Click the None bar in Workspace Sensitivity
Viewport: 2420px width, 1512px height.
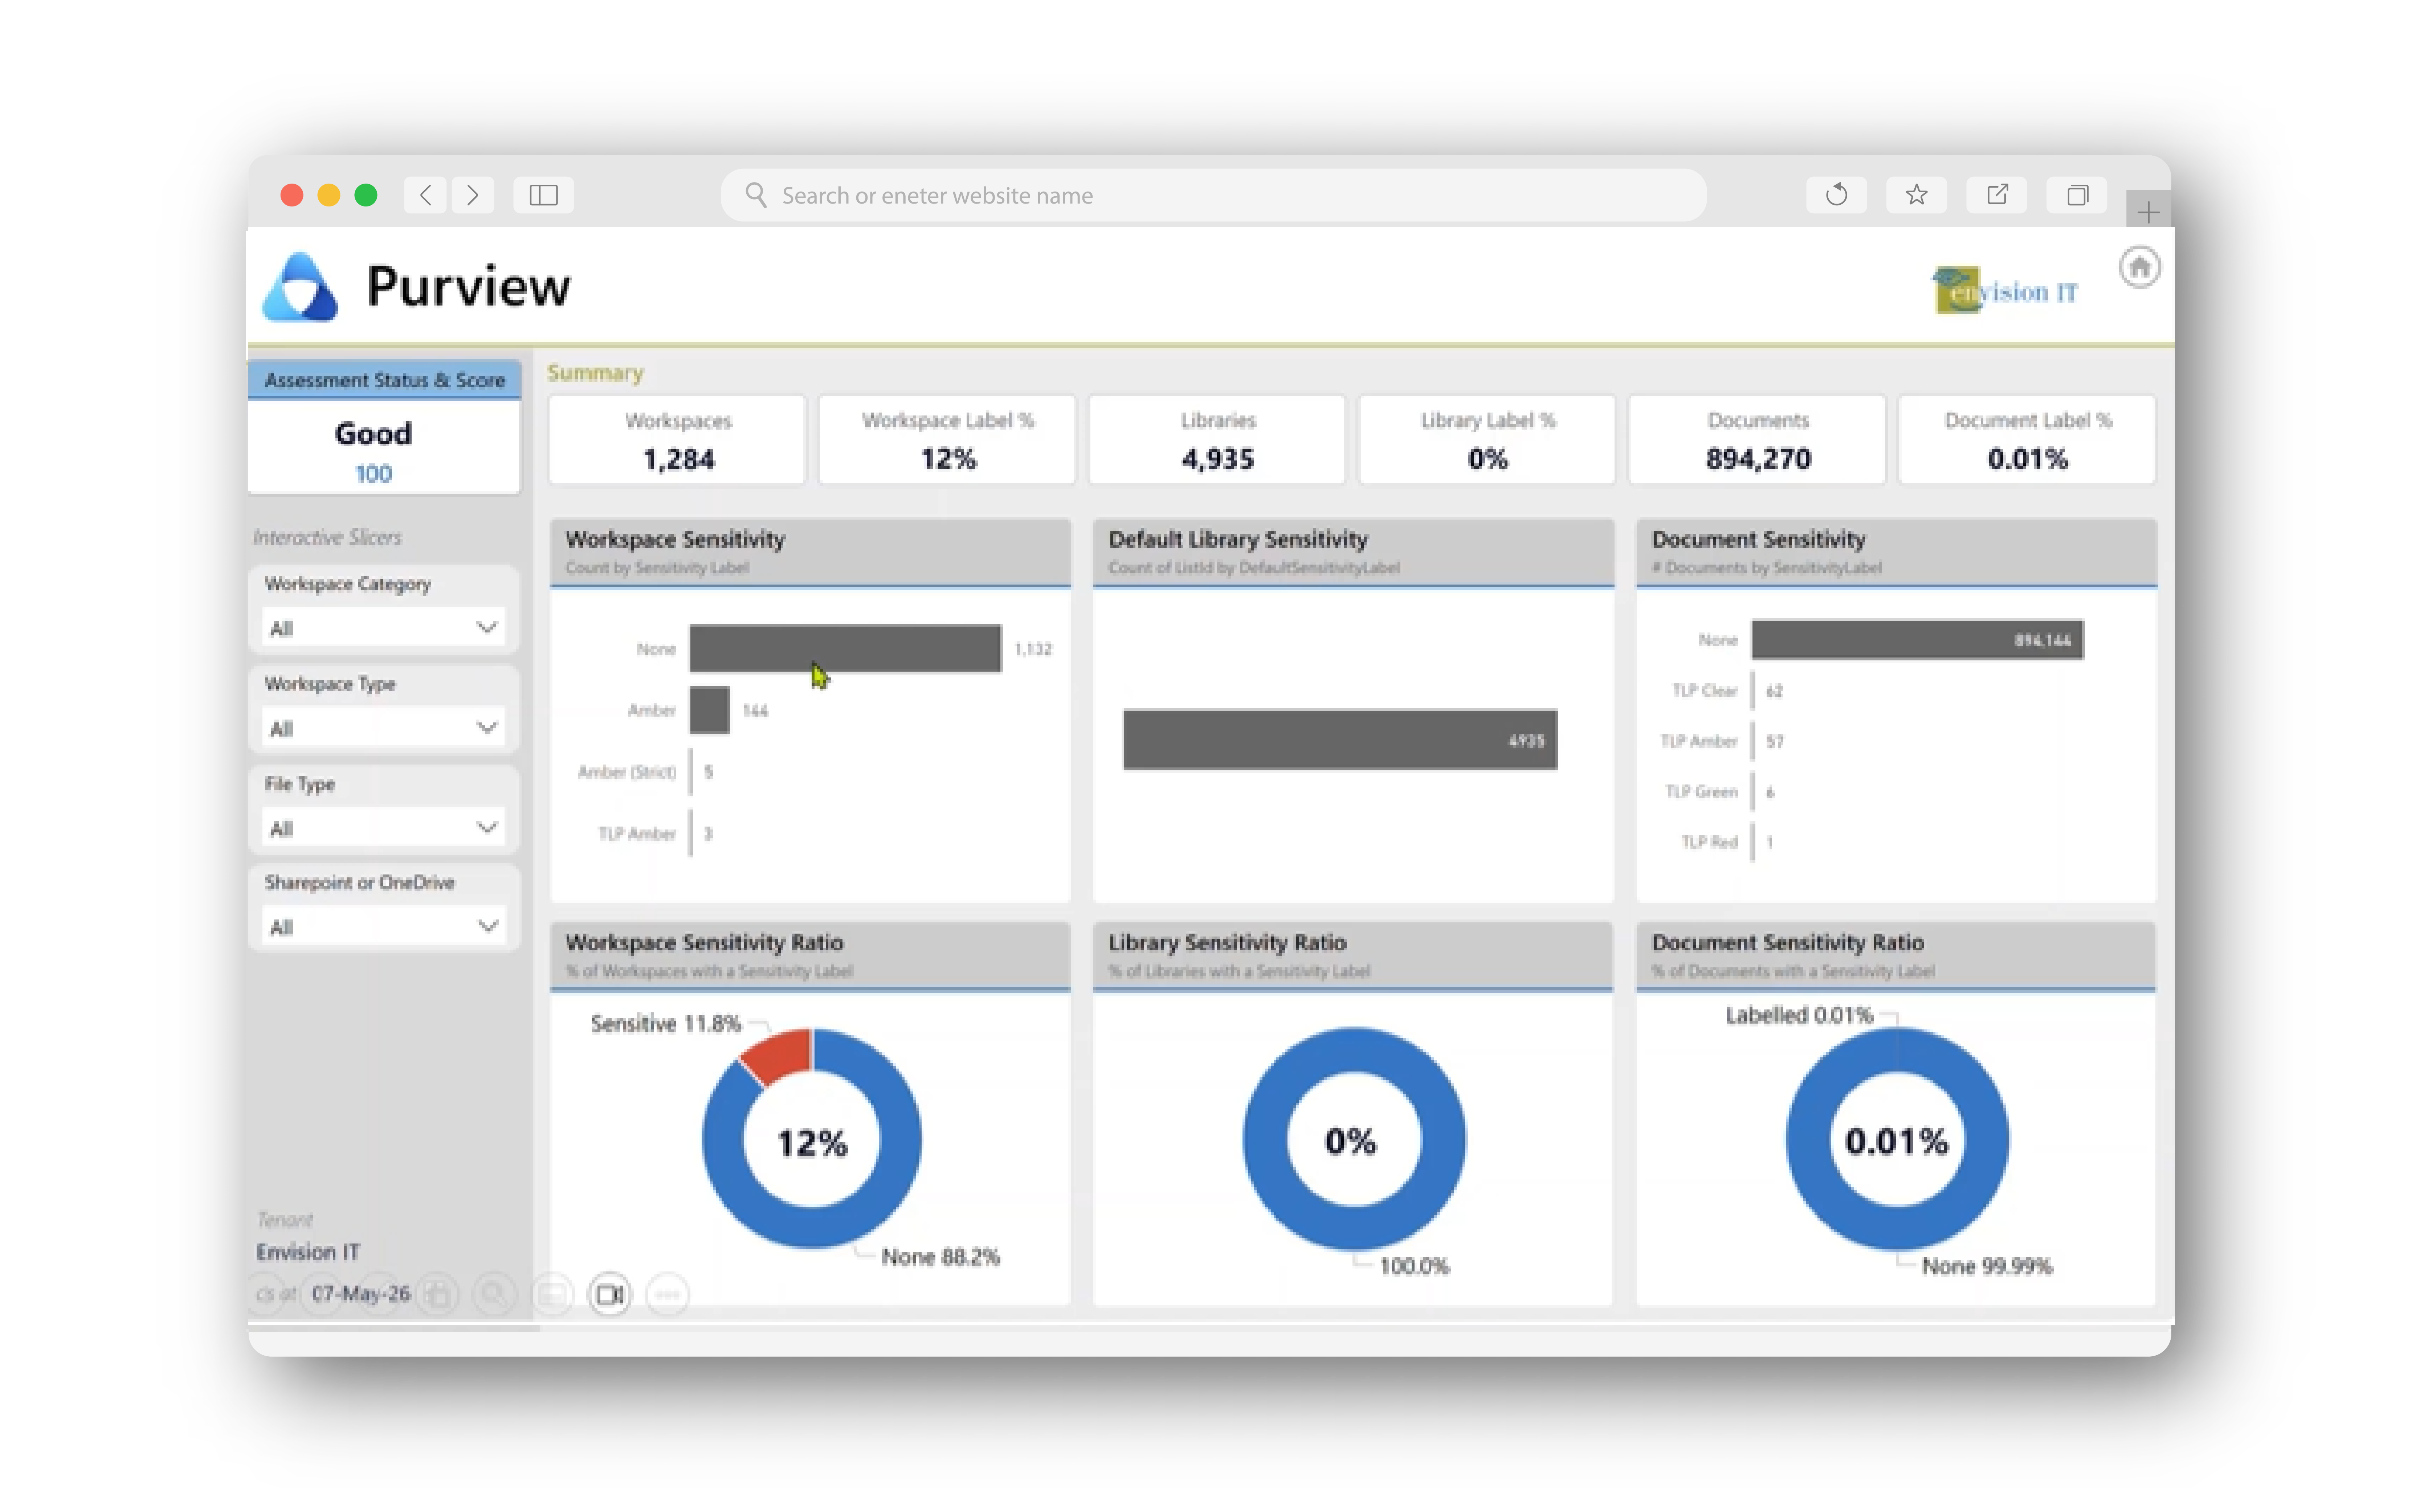coord(845,648)
